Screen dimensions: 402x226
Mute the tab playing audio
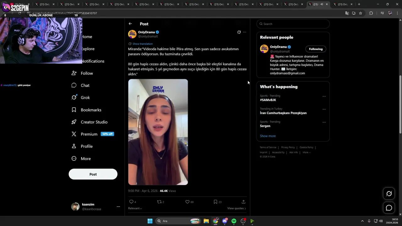pos(322,4)
